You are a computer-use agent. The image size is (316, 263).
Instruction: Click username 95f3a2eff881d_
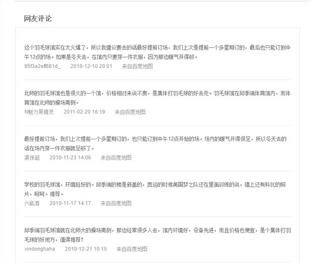pos(42,66)
